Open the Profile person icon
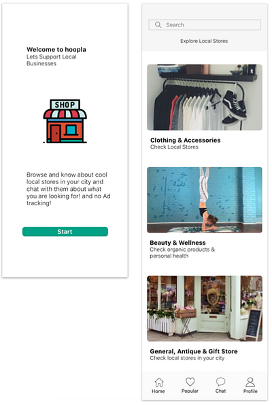This screenshot has height=405, width=272. (250, 382)
